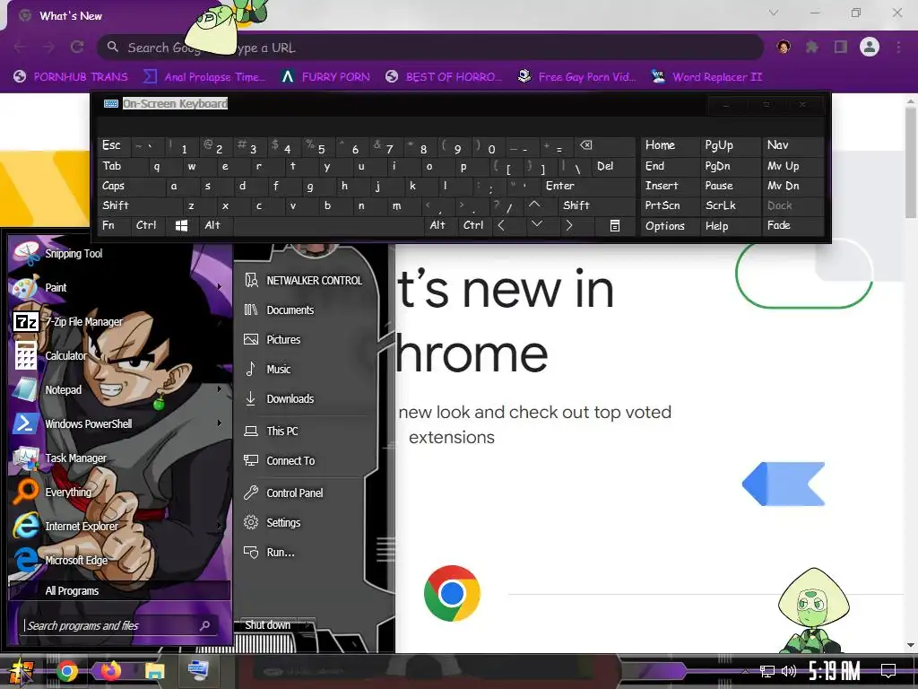
Task: Click the Start button on taskbar
Action: (22, 671)
